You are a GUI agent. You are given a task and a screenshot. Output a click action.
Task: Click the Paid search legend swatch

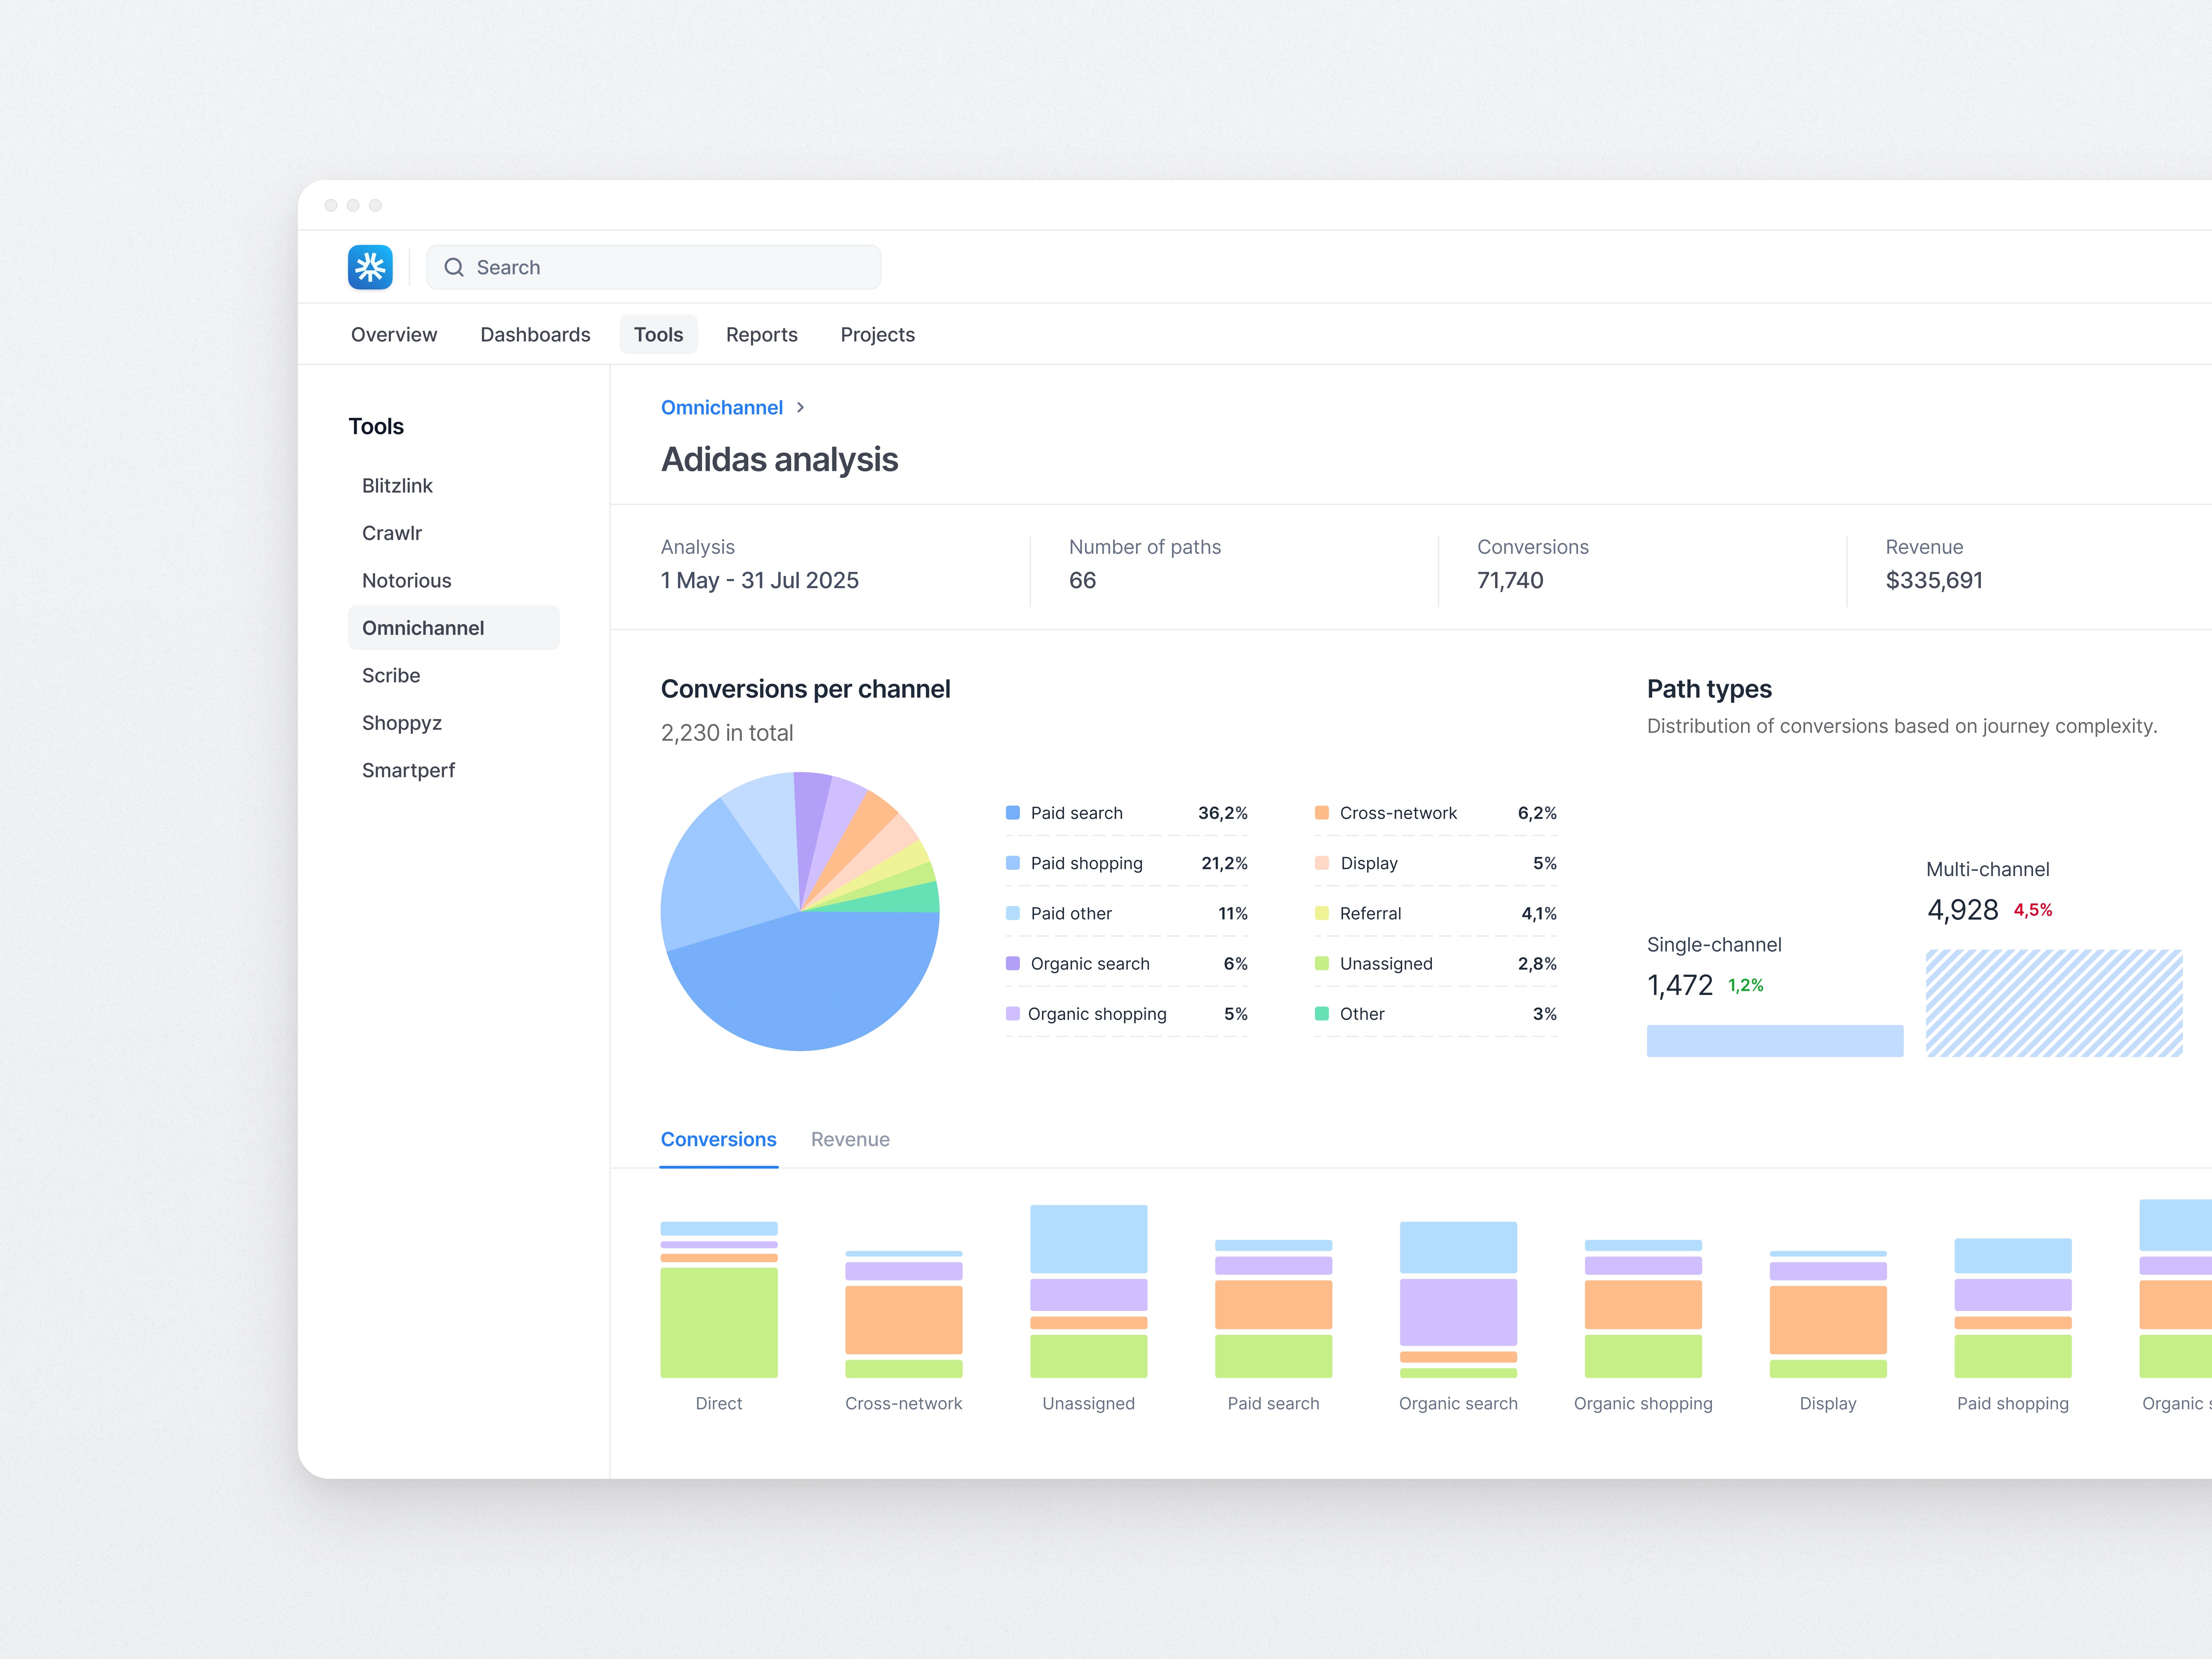(1013, 813)
